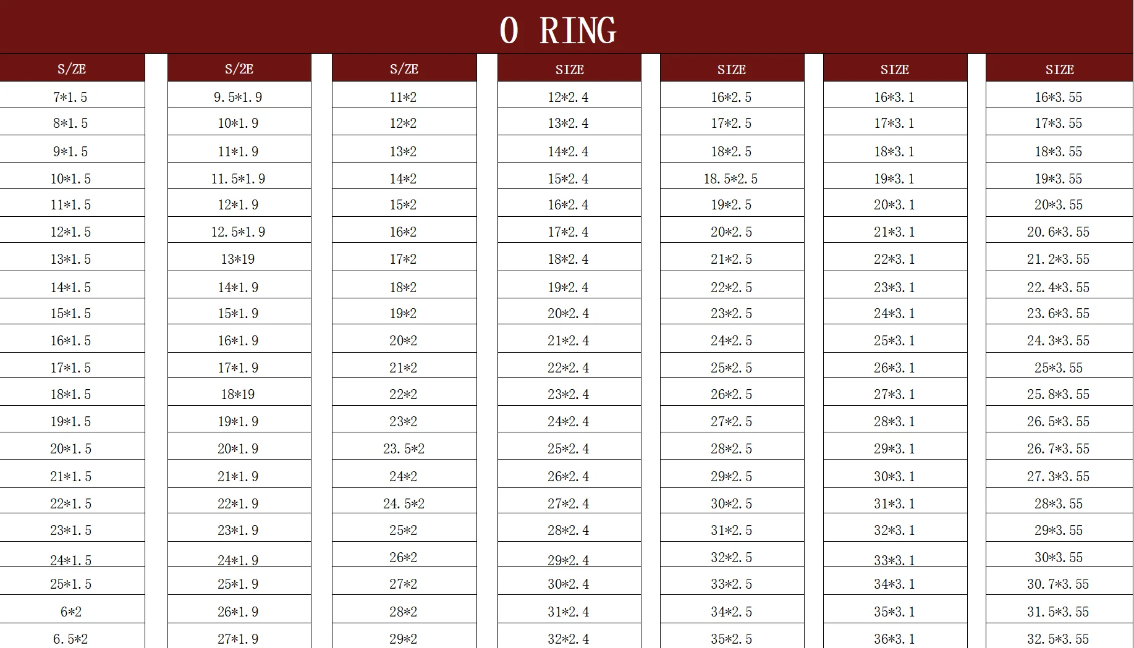Click the 11.5*1.9 cell

[238, 179]
